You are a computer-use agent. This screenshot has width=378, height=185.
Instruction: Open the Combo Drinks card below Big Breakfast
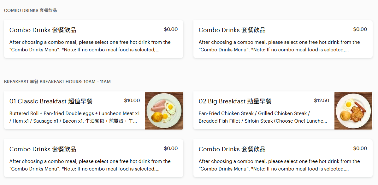tap(283, 158)
